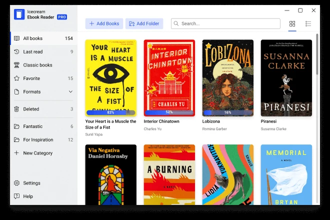
Task: Create a New Category
Action: pos(44,153)
